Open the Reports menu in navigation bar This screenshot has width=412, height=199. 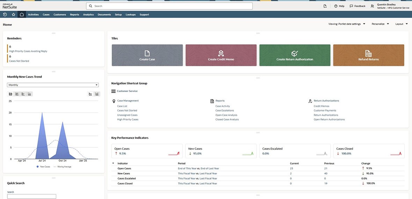coord(74,14)
